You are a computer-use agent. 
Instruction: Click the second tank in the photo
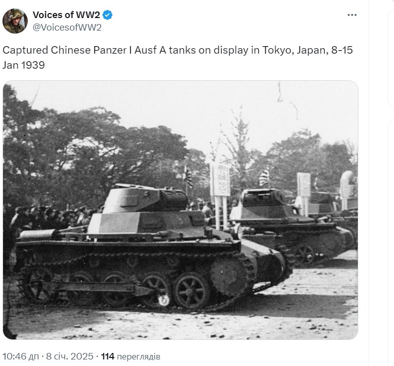click(291, 226)
